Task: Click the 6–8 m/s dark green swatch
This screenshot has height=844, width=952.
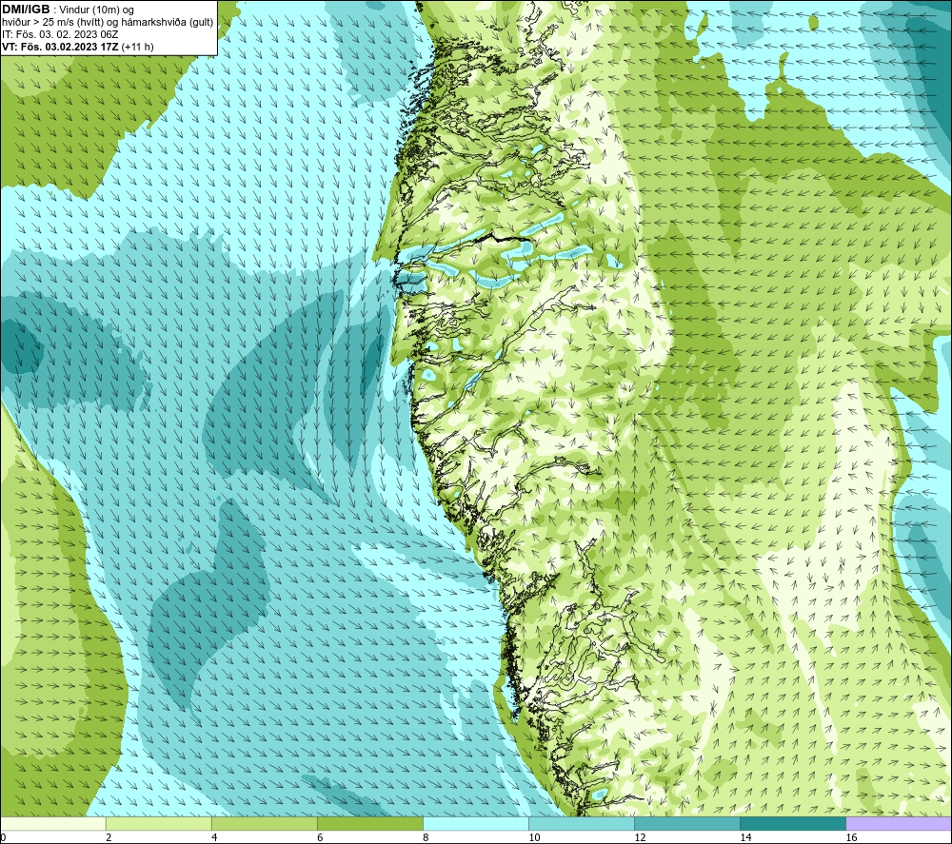Action: point(369,823)
